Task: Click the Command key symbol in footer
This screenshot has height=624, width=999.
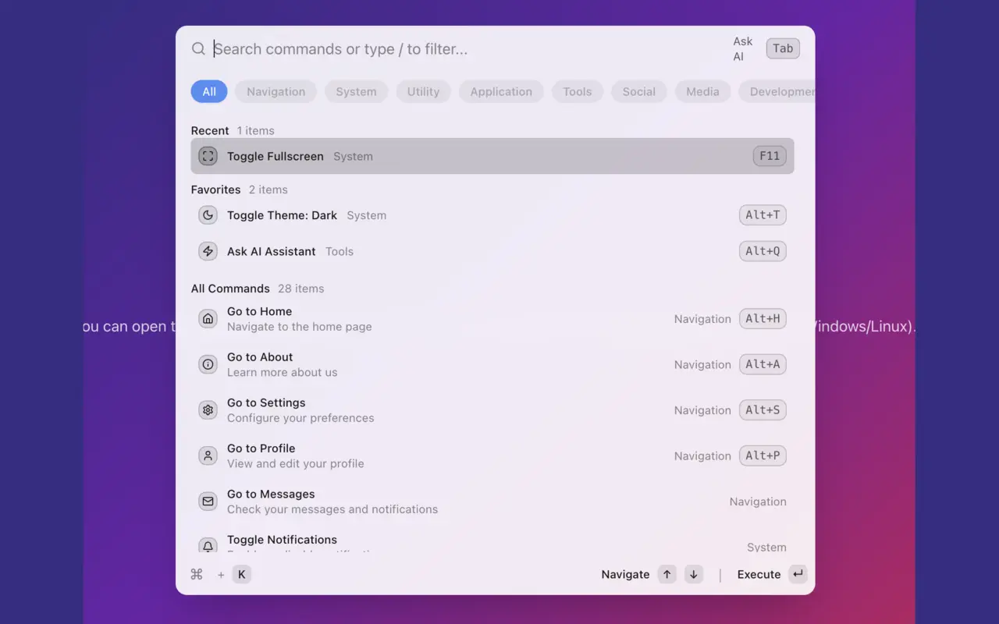Action: tap(197, 575)
